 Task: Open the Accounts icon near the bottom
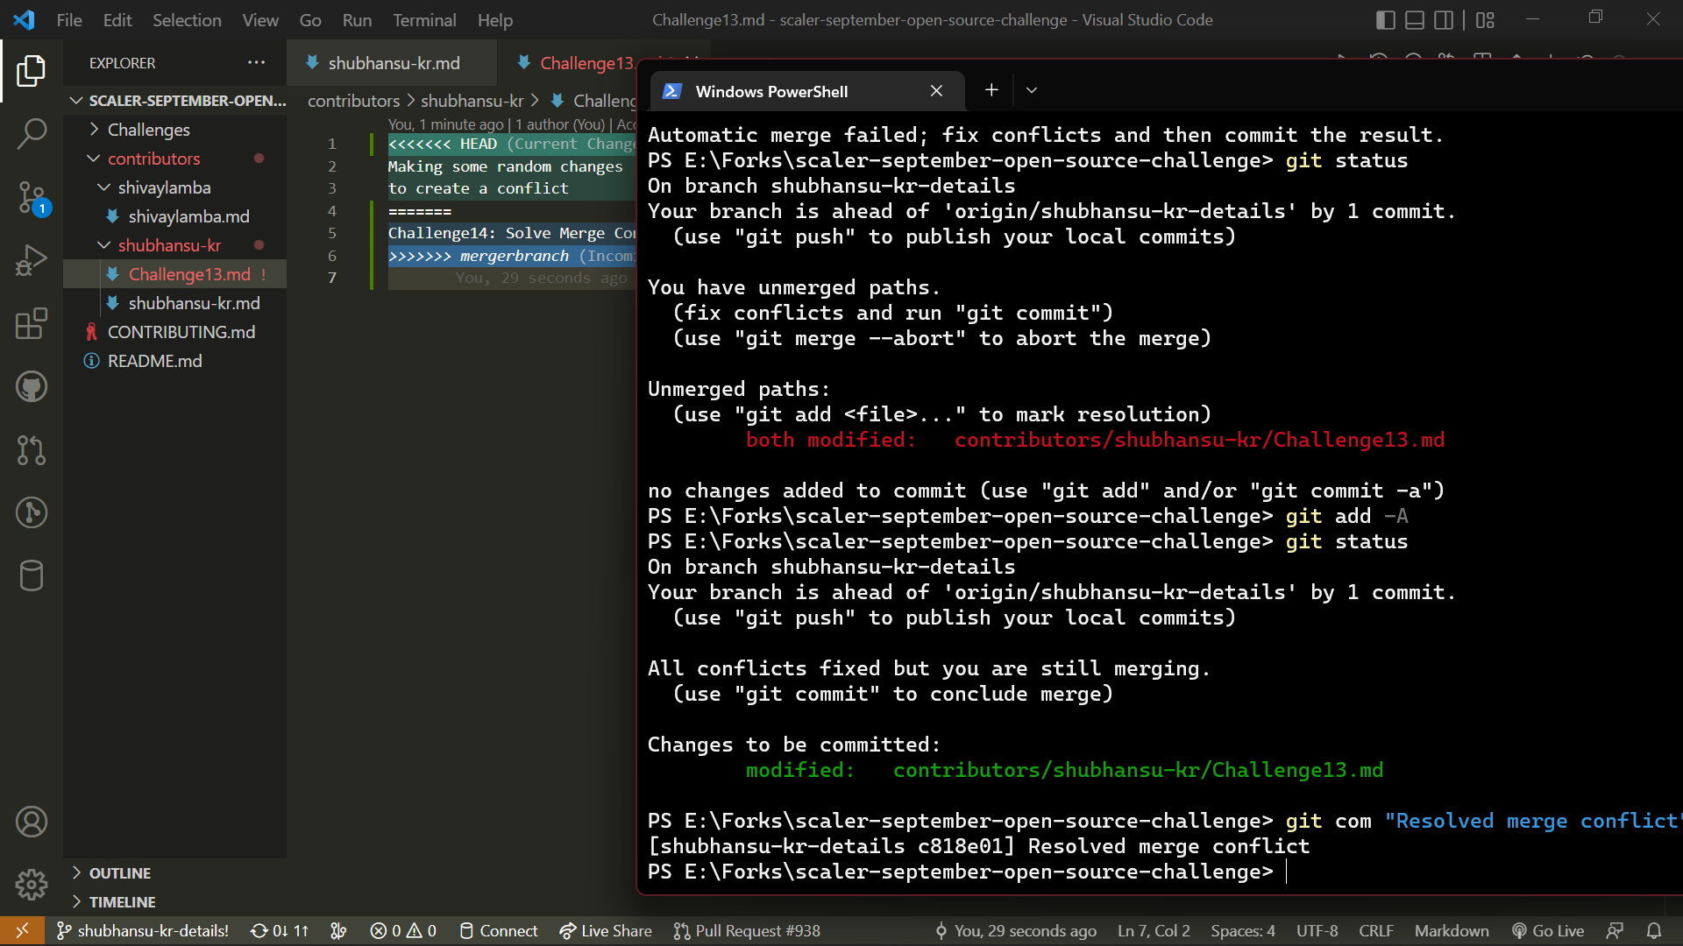point(32,822)
